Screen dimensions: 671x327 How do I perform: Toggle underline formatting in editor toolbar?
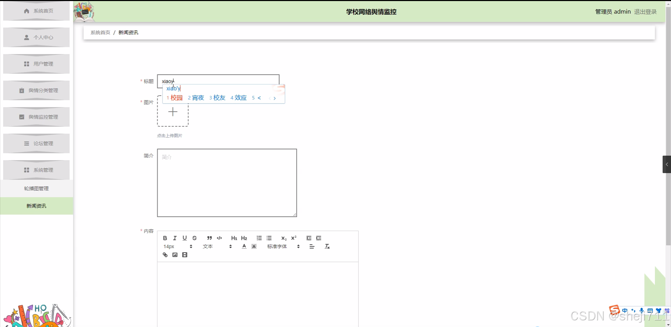pos(185,238)
